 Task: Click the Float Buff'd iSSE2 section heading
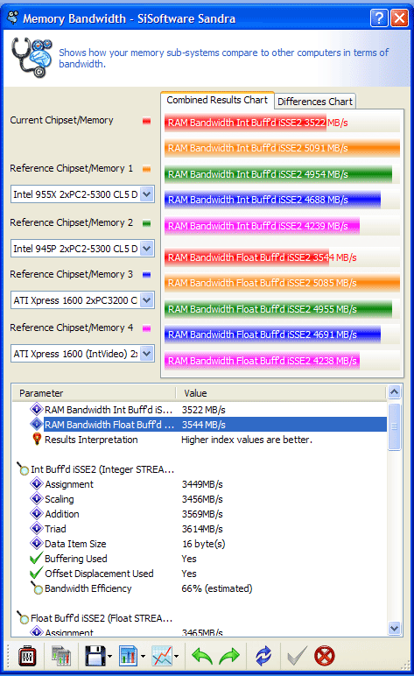tap(102, 618)
